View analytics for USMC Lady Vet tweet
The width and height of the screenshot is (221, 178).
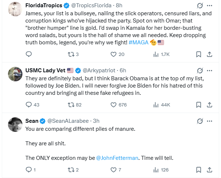(x=156, y=105)
